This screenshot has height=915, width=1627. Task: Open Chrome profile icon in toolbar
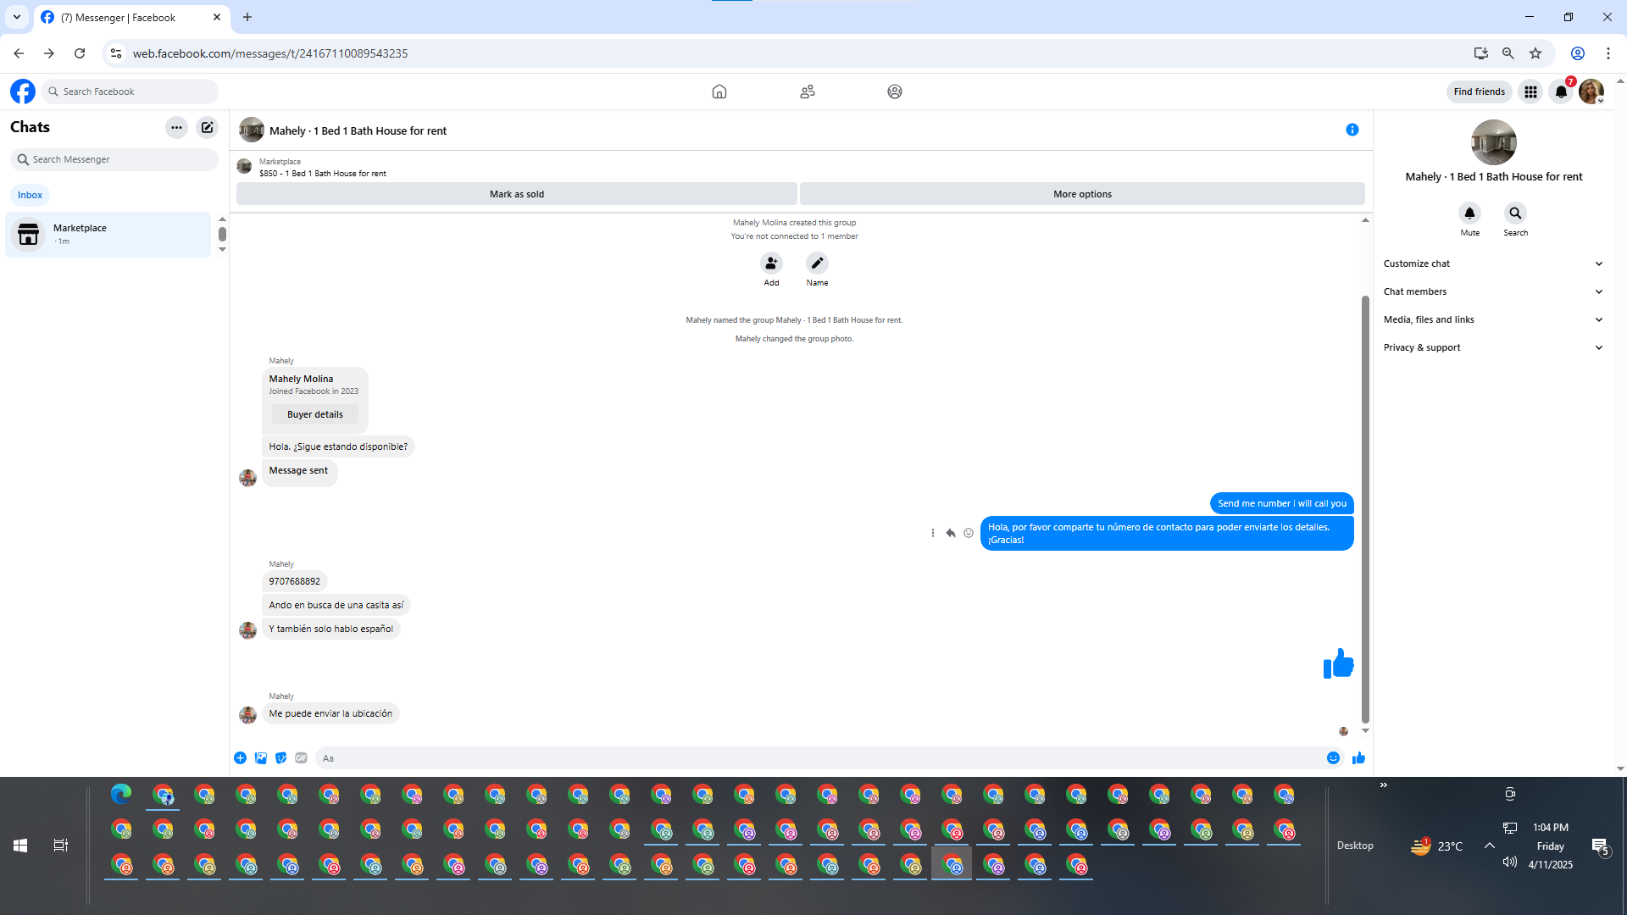[x=1578, y=53]
